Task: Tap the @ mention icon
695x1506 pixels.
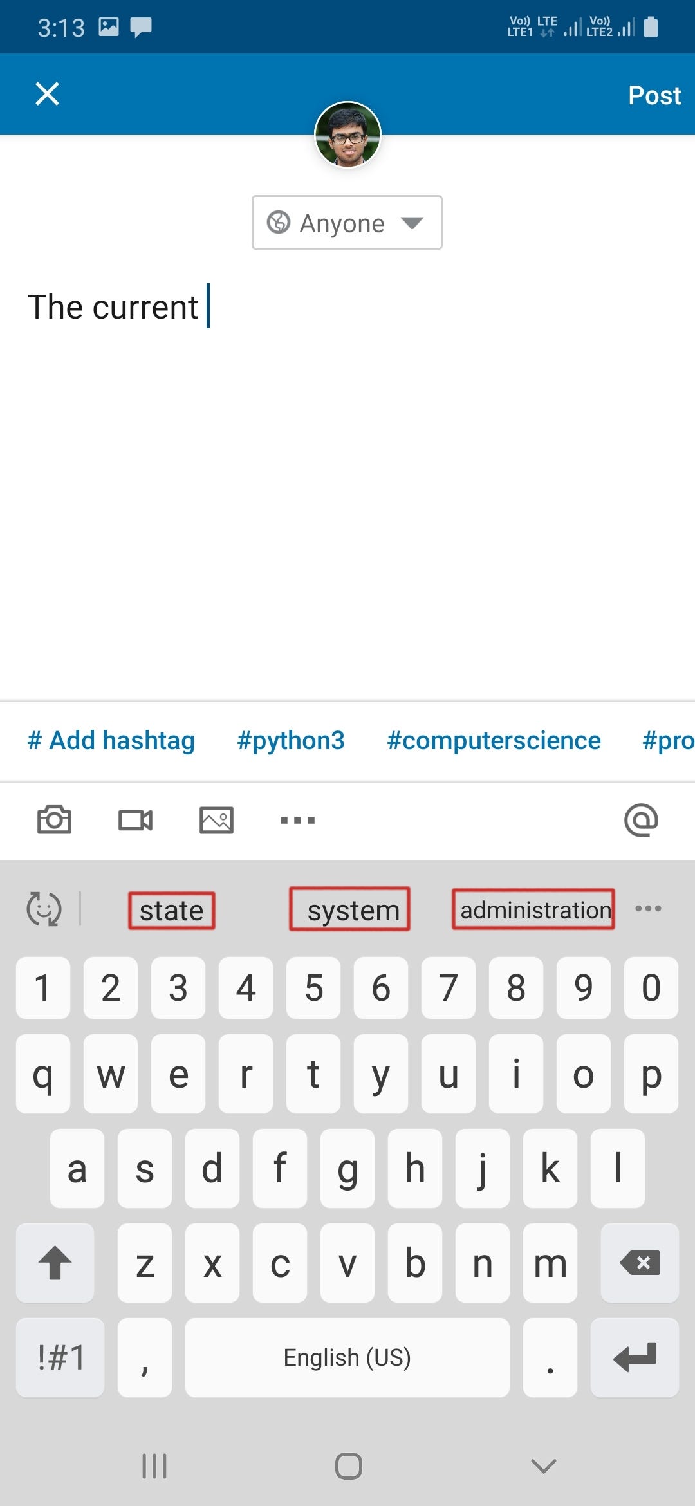Action: point(641,820)
